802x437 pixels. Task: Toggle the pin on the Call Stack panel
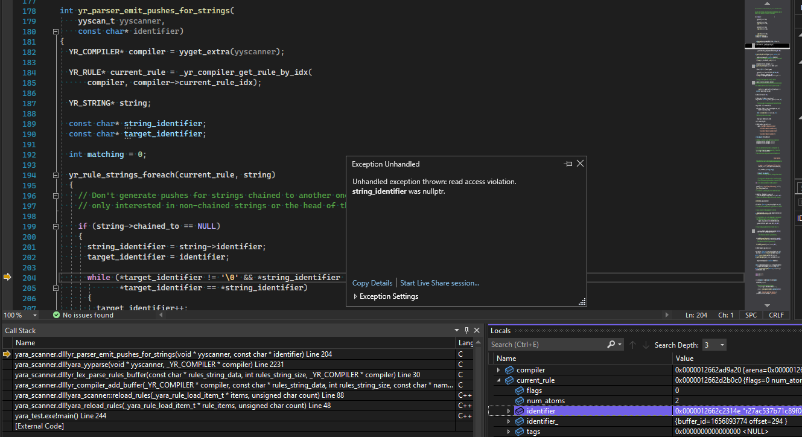[x=466, y=330]
